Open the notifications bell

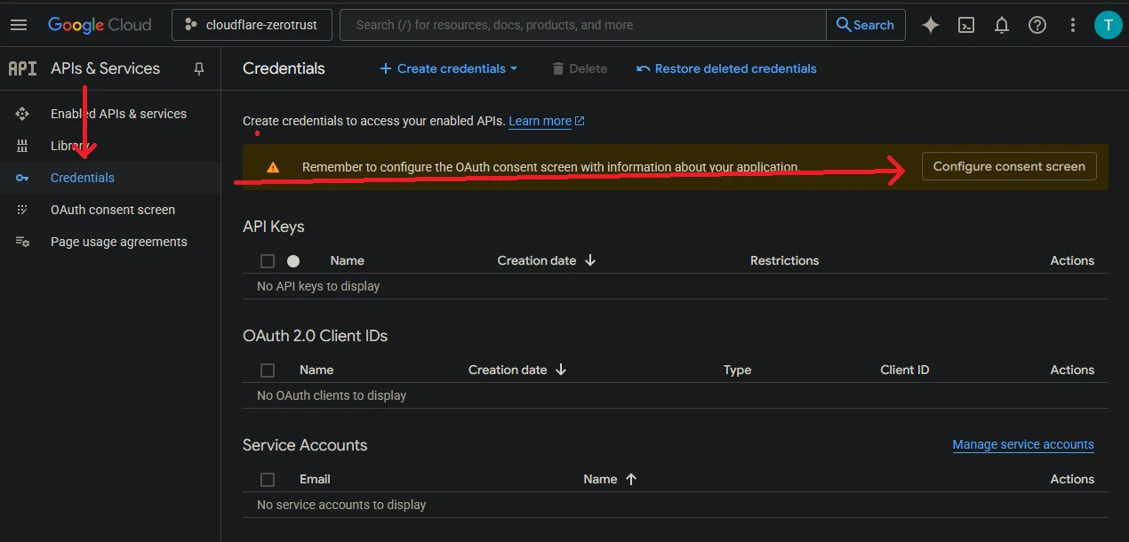click(x=1002, y=25)
